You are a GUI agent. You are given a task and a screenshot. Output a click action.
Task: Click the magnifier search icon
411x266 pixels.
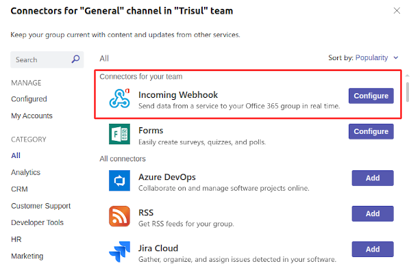point(76,59)
